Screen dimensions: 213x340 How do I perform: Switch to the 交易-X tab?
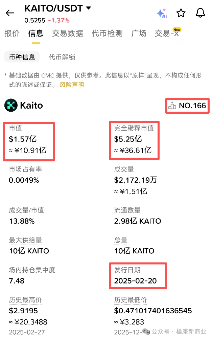tap(167, 33)
